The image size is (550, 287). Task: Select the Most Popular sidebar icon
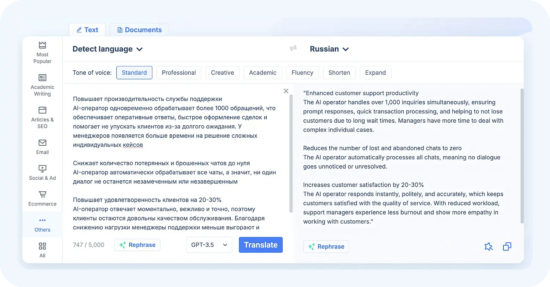42,51
